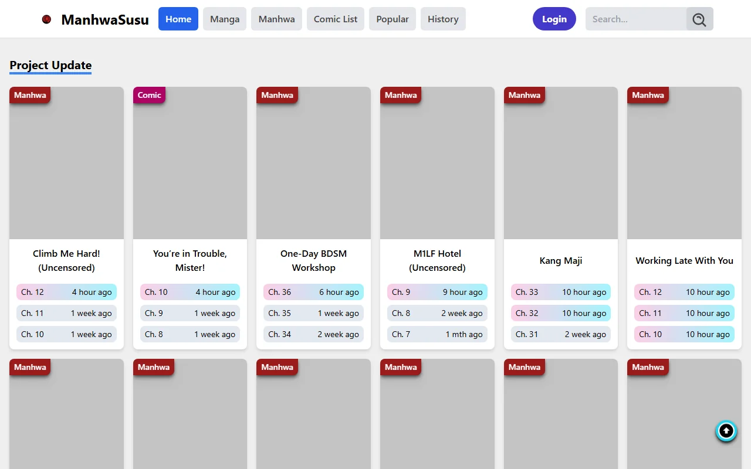Screen dimensions: 751x469
Task: Open Working Late With You title
Action: [684, 261]
